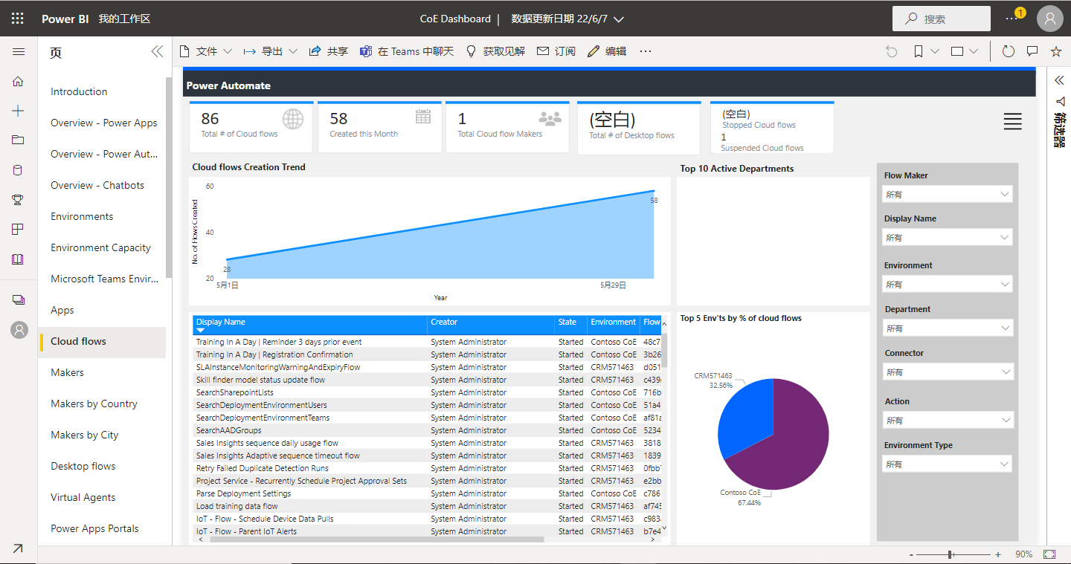Open the Department filter dropdown
The width and height of the screenshot is (1071, 564).
click(948, 328)
